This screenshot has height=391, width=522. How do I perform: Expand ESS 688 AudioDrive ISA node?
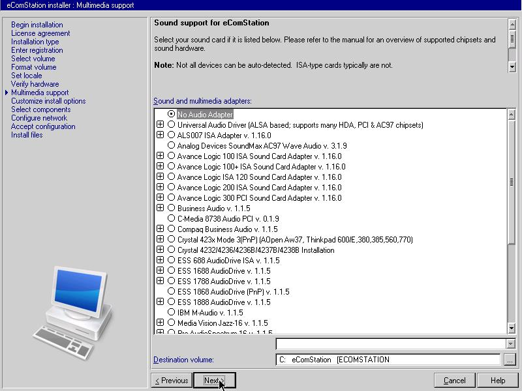click(160, 259)
